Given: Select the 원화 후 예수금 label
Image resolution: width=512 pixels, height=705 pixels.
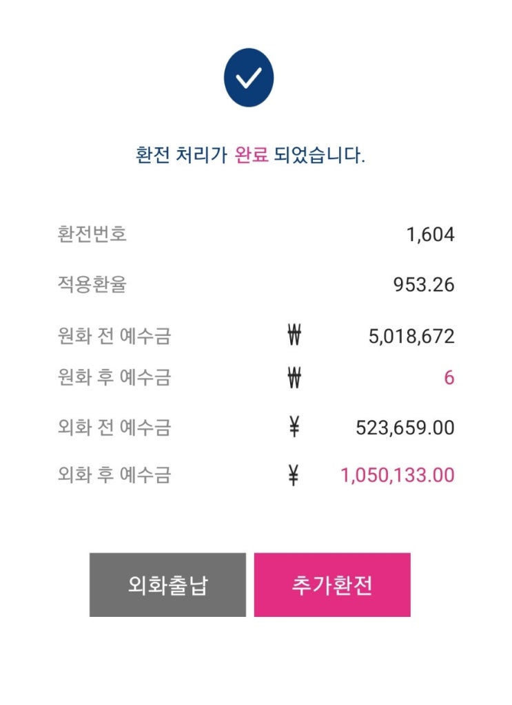Looking at the screenshot, I should coord(114,378).
